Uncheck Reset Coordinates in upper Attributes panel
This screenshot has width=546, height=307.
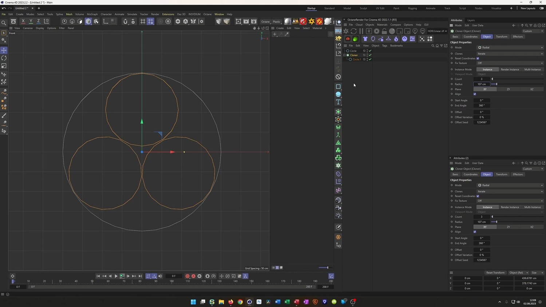(478, 58)
